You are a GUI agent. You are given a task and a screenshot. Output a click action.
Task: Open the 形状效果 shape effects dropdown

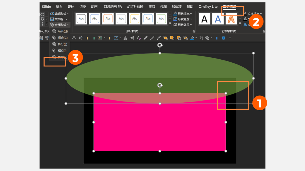coord(183,25)
